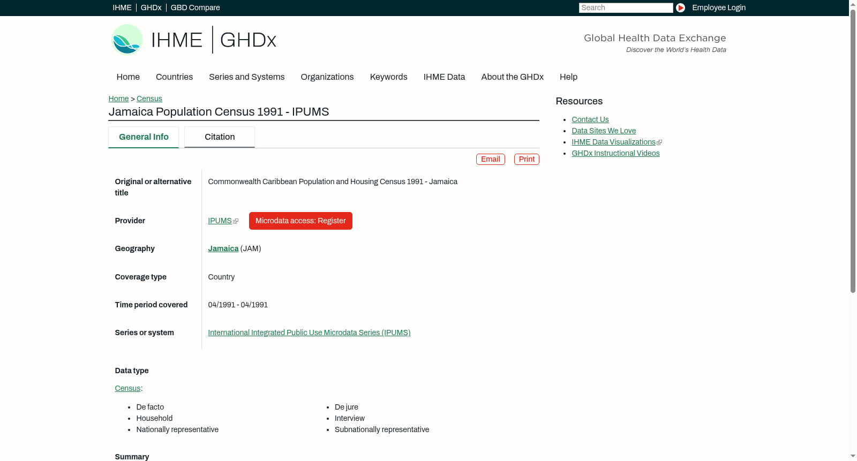857x461 pixels.
Task: Click the 'Global Health Data Exchange' header text
Action: [655, 38]
